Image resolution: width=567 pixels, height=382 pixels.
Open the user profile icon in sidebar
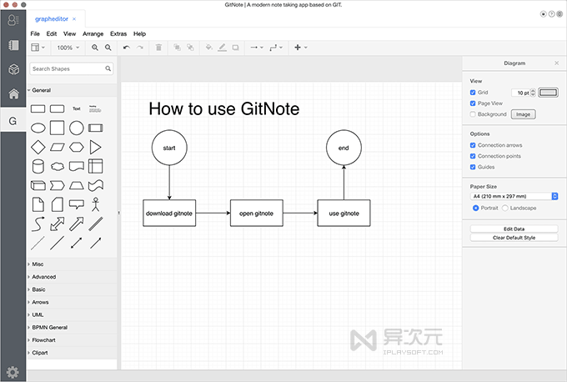point(13,20)
